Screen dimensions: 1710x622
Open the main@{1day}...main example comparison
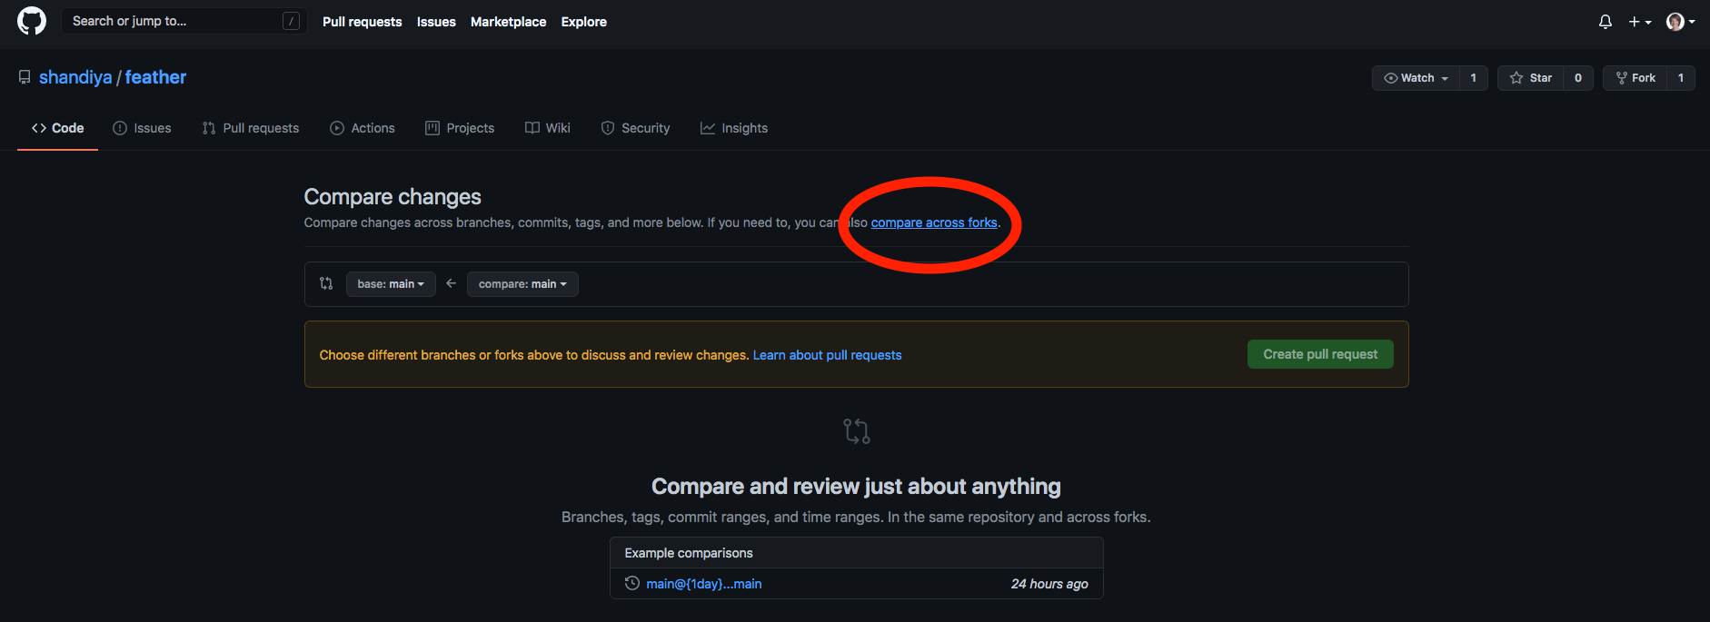704,584
